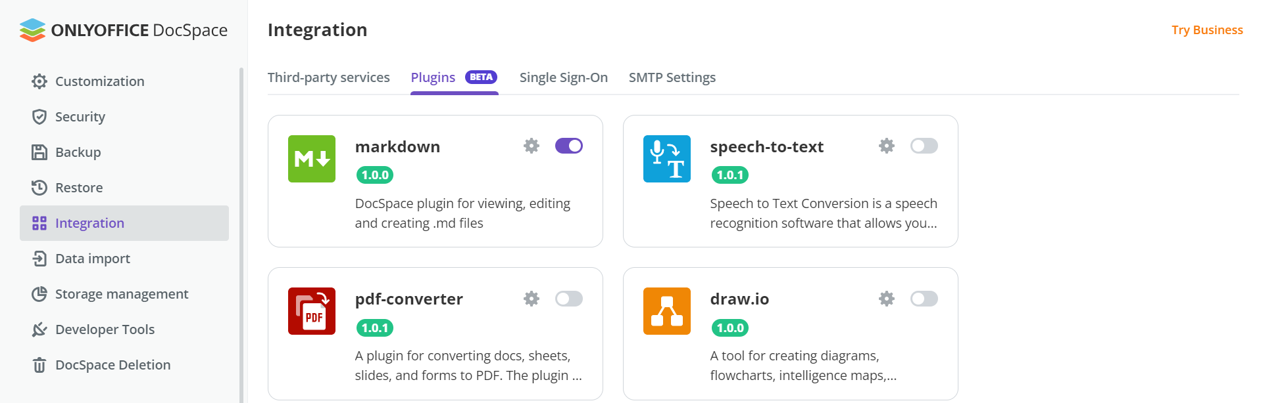Click the Try Business link
The width and height of the screenshot is (1263, 403).
tap(1207, 30)
